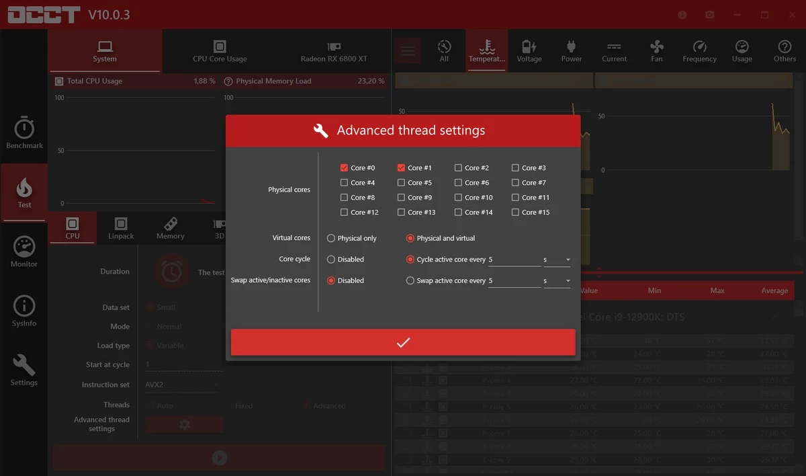Open Settings wrench in sidebar
806x476 pixels.
[x=24, y=370]
